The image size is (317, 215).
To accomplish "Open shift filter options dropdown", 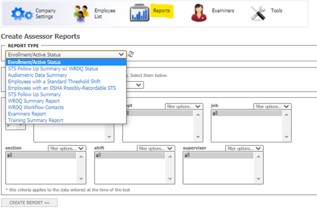I will pos(155,149).
